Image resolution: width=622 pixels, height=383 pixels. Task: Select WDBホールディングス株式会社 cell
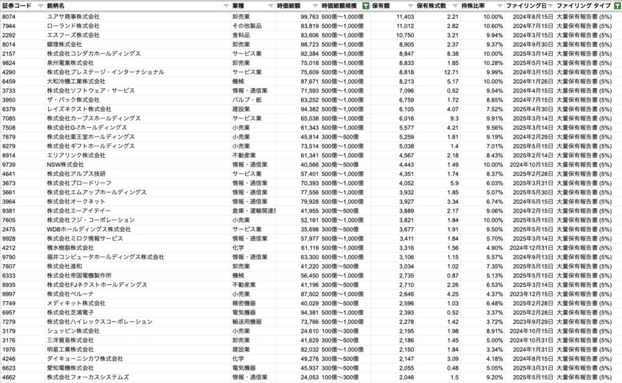[138, 229]
